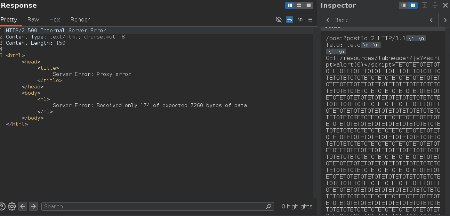Image resolution: width=450 pixels, height=216 pixels.
Task: Close the Inspector panel
Action: [445, 5]
